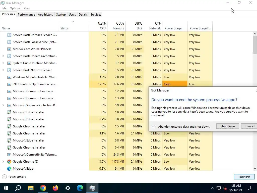This screenshot has width=257, height=193.
Task: Click the process list scrollbar thumb
Action: [x=255, y=45]
